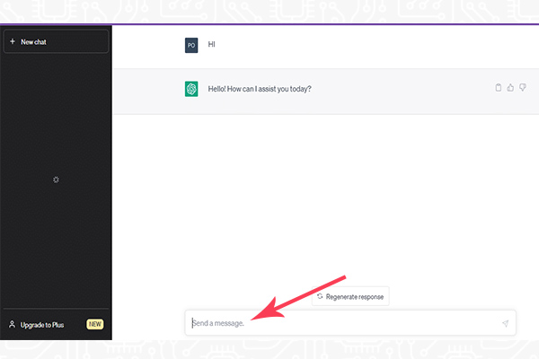
Task: Click the person icon beside Upgrade to Plus
Action: 12,324
